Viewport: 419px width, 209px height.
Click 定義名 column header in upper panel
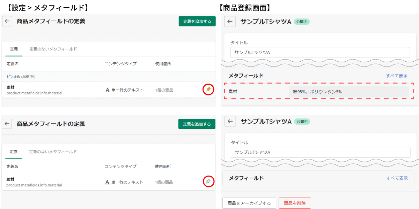tap(12, 64)
